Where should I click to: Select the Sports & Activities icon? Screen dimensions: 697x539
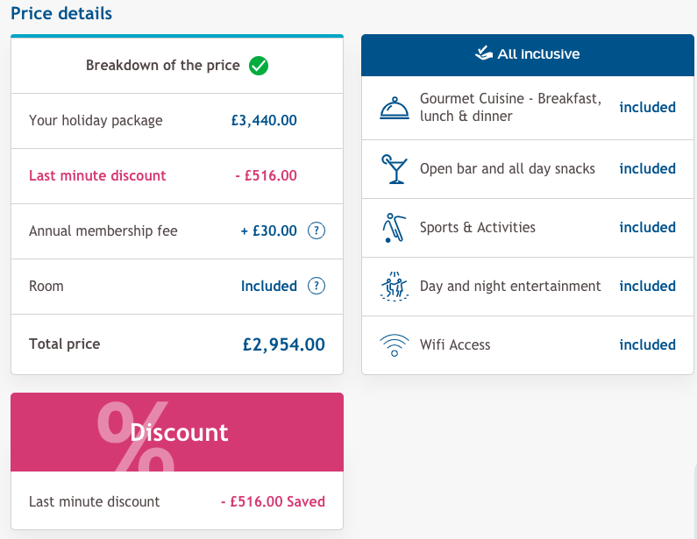(x=394, y=228)
